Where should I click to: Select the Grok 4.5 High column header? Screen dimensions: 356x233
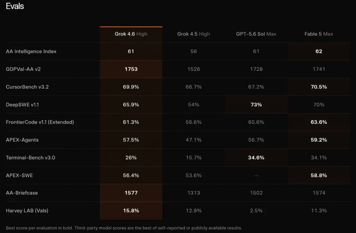(x=193, y=34)
